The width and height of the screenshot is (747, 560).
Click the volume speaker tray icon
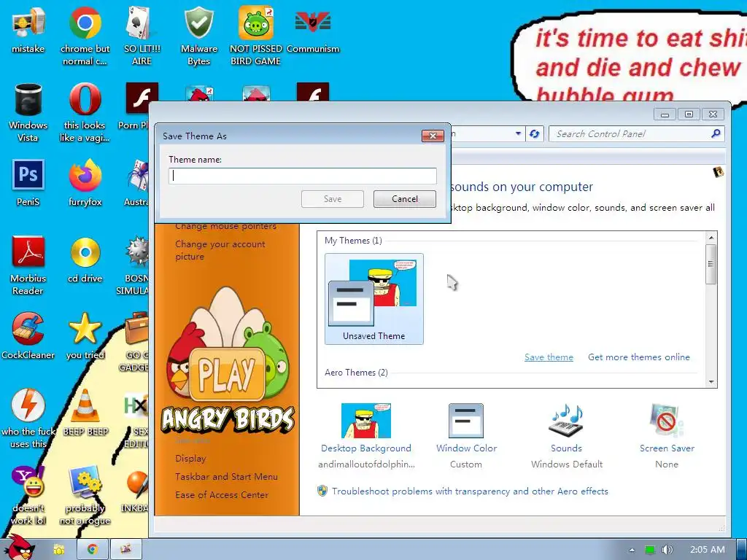(x=667, y=550)
